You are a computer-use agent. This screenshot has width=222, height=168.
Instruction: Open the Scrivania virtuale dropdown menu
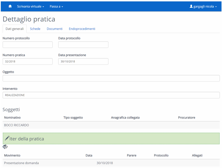pos(30,6)
